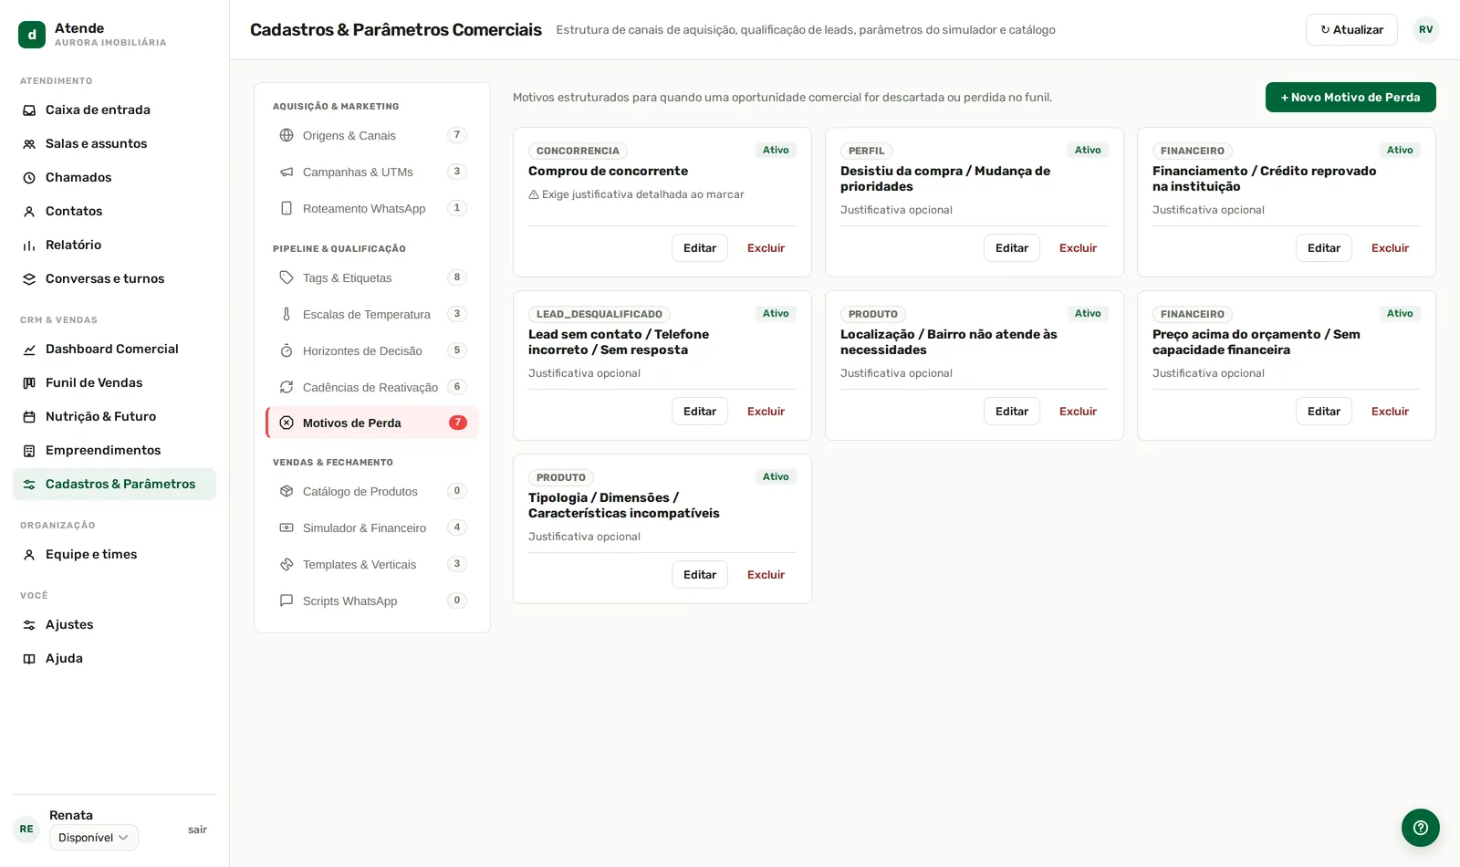Edit Localização / Bairro não atende card
Screen dimensions: 1460x867
coord(1012,412)
